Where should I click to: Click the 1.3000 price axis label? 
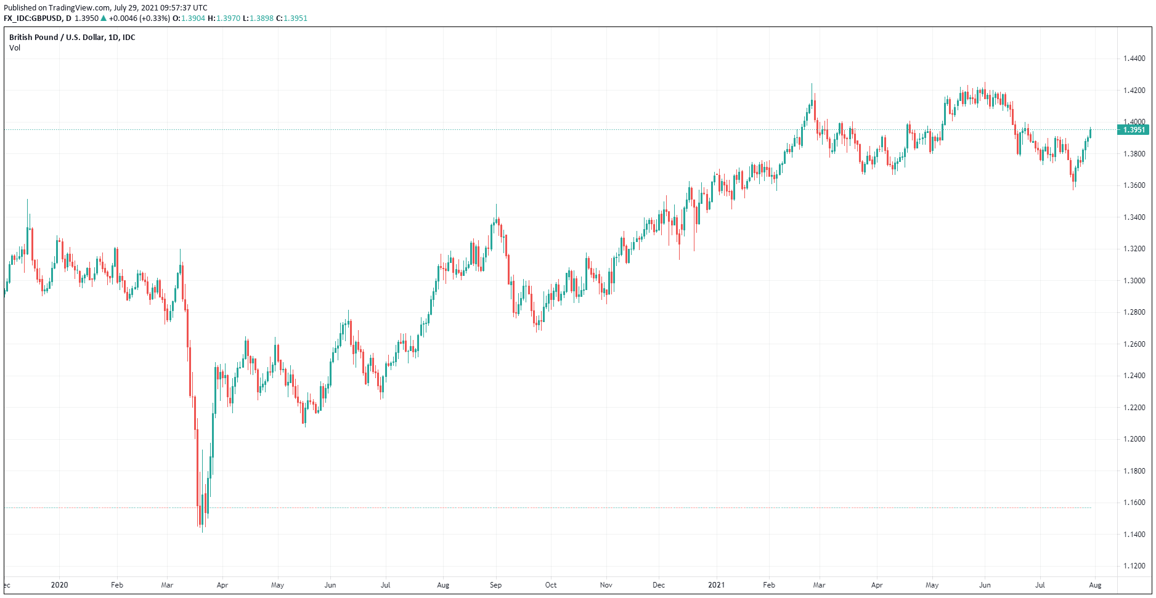tap(1134, 281)
